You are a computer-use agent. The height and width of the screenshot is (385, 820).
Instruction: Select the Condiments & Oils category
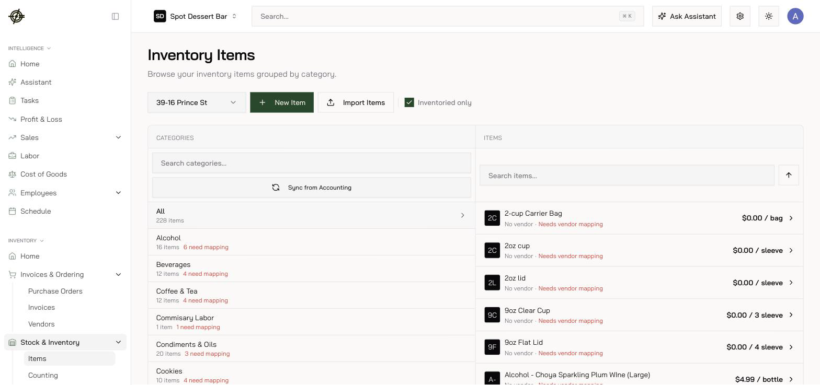click(x=312, y=348)
